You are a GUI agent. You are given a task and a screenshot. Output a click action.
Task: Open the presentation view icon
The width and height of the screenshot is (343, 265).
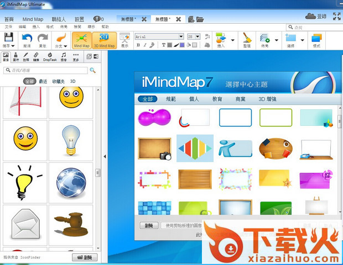click(x=124, y=38)
